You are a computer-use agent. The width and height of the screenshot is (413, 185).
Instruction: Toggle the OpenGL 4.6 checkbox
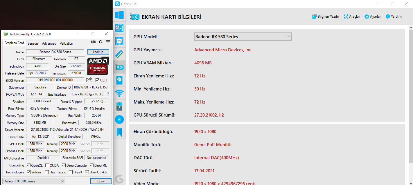pos(87,172)
